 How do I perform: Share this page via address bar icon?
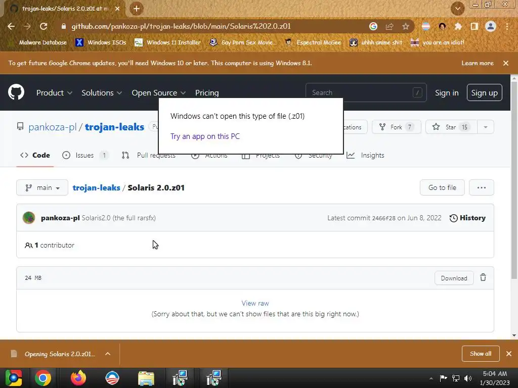click(x=390, y=26)
